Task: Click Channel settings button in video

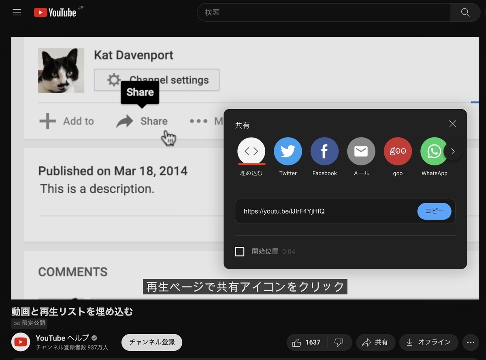Action: click(x=157, y=80)
